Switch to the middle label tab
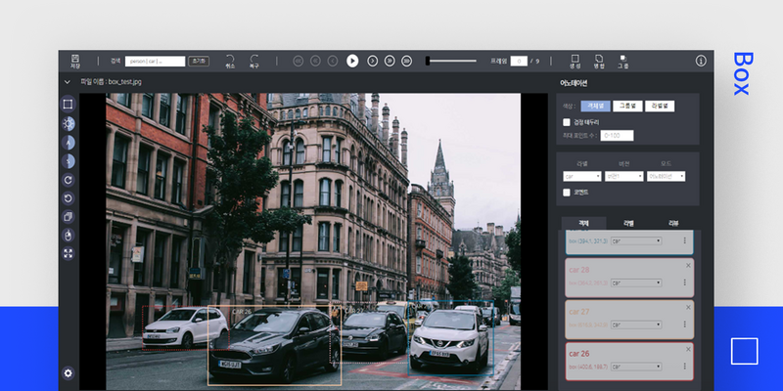The width and height of the screenshot is (783, 391). (x=627, y=224)
